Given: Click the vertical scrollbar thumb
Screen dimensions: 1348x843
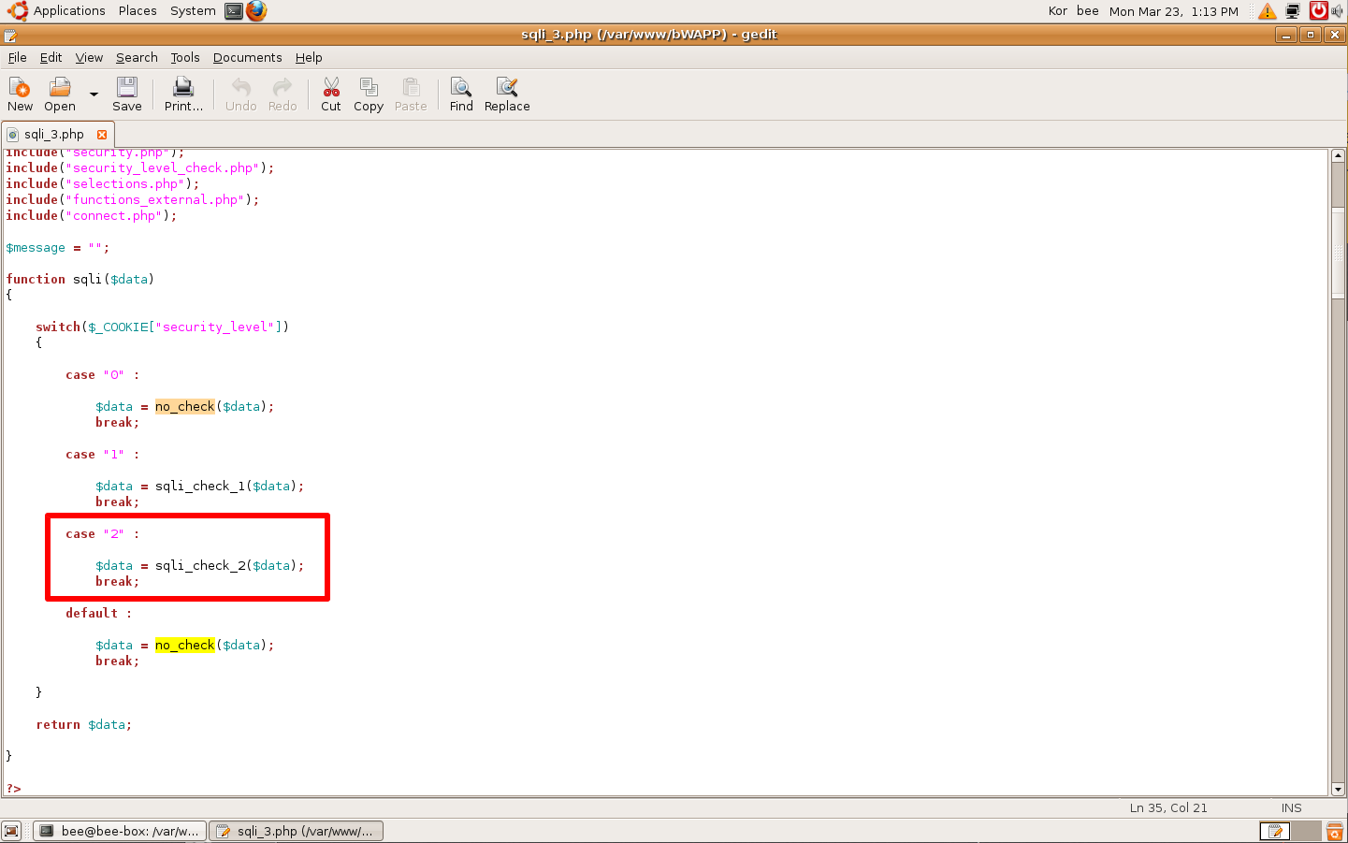Looking at the screenshot, I should tap(1339, 253).
